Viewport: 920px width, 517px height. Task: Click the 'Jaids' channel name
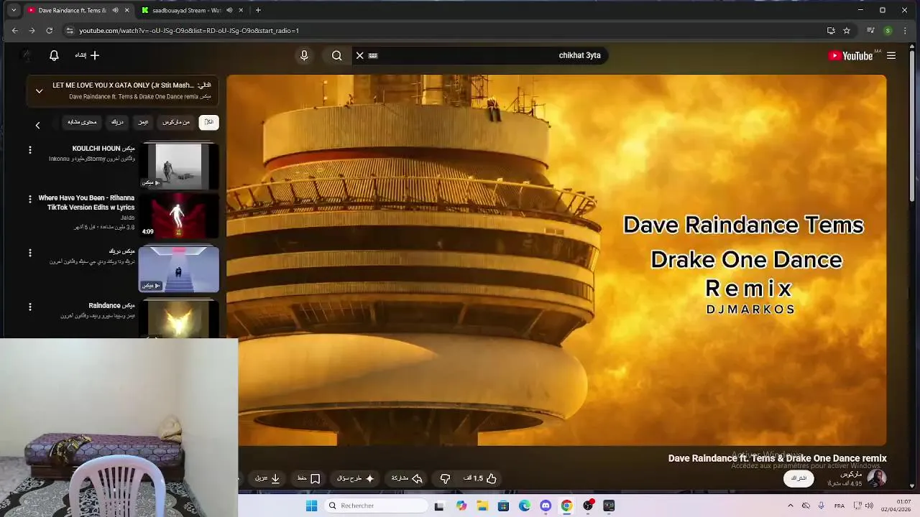(x=127, y=217)
